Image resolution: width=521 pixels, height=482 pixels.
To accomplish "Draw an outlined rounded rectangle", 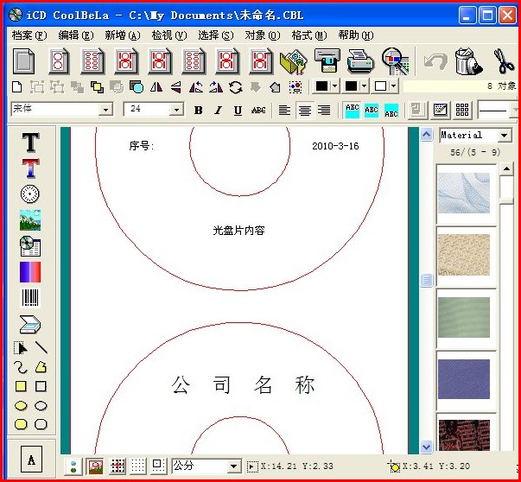I will (41, 424).
